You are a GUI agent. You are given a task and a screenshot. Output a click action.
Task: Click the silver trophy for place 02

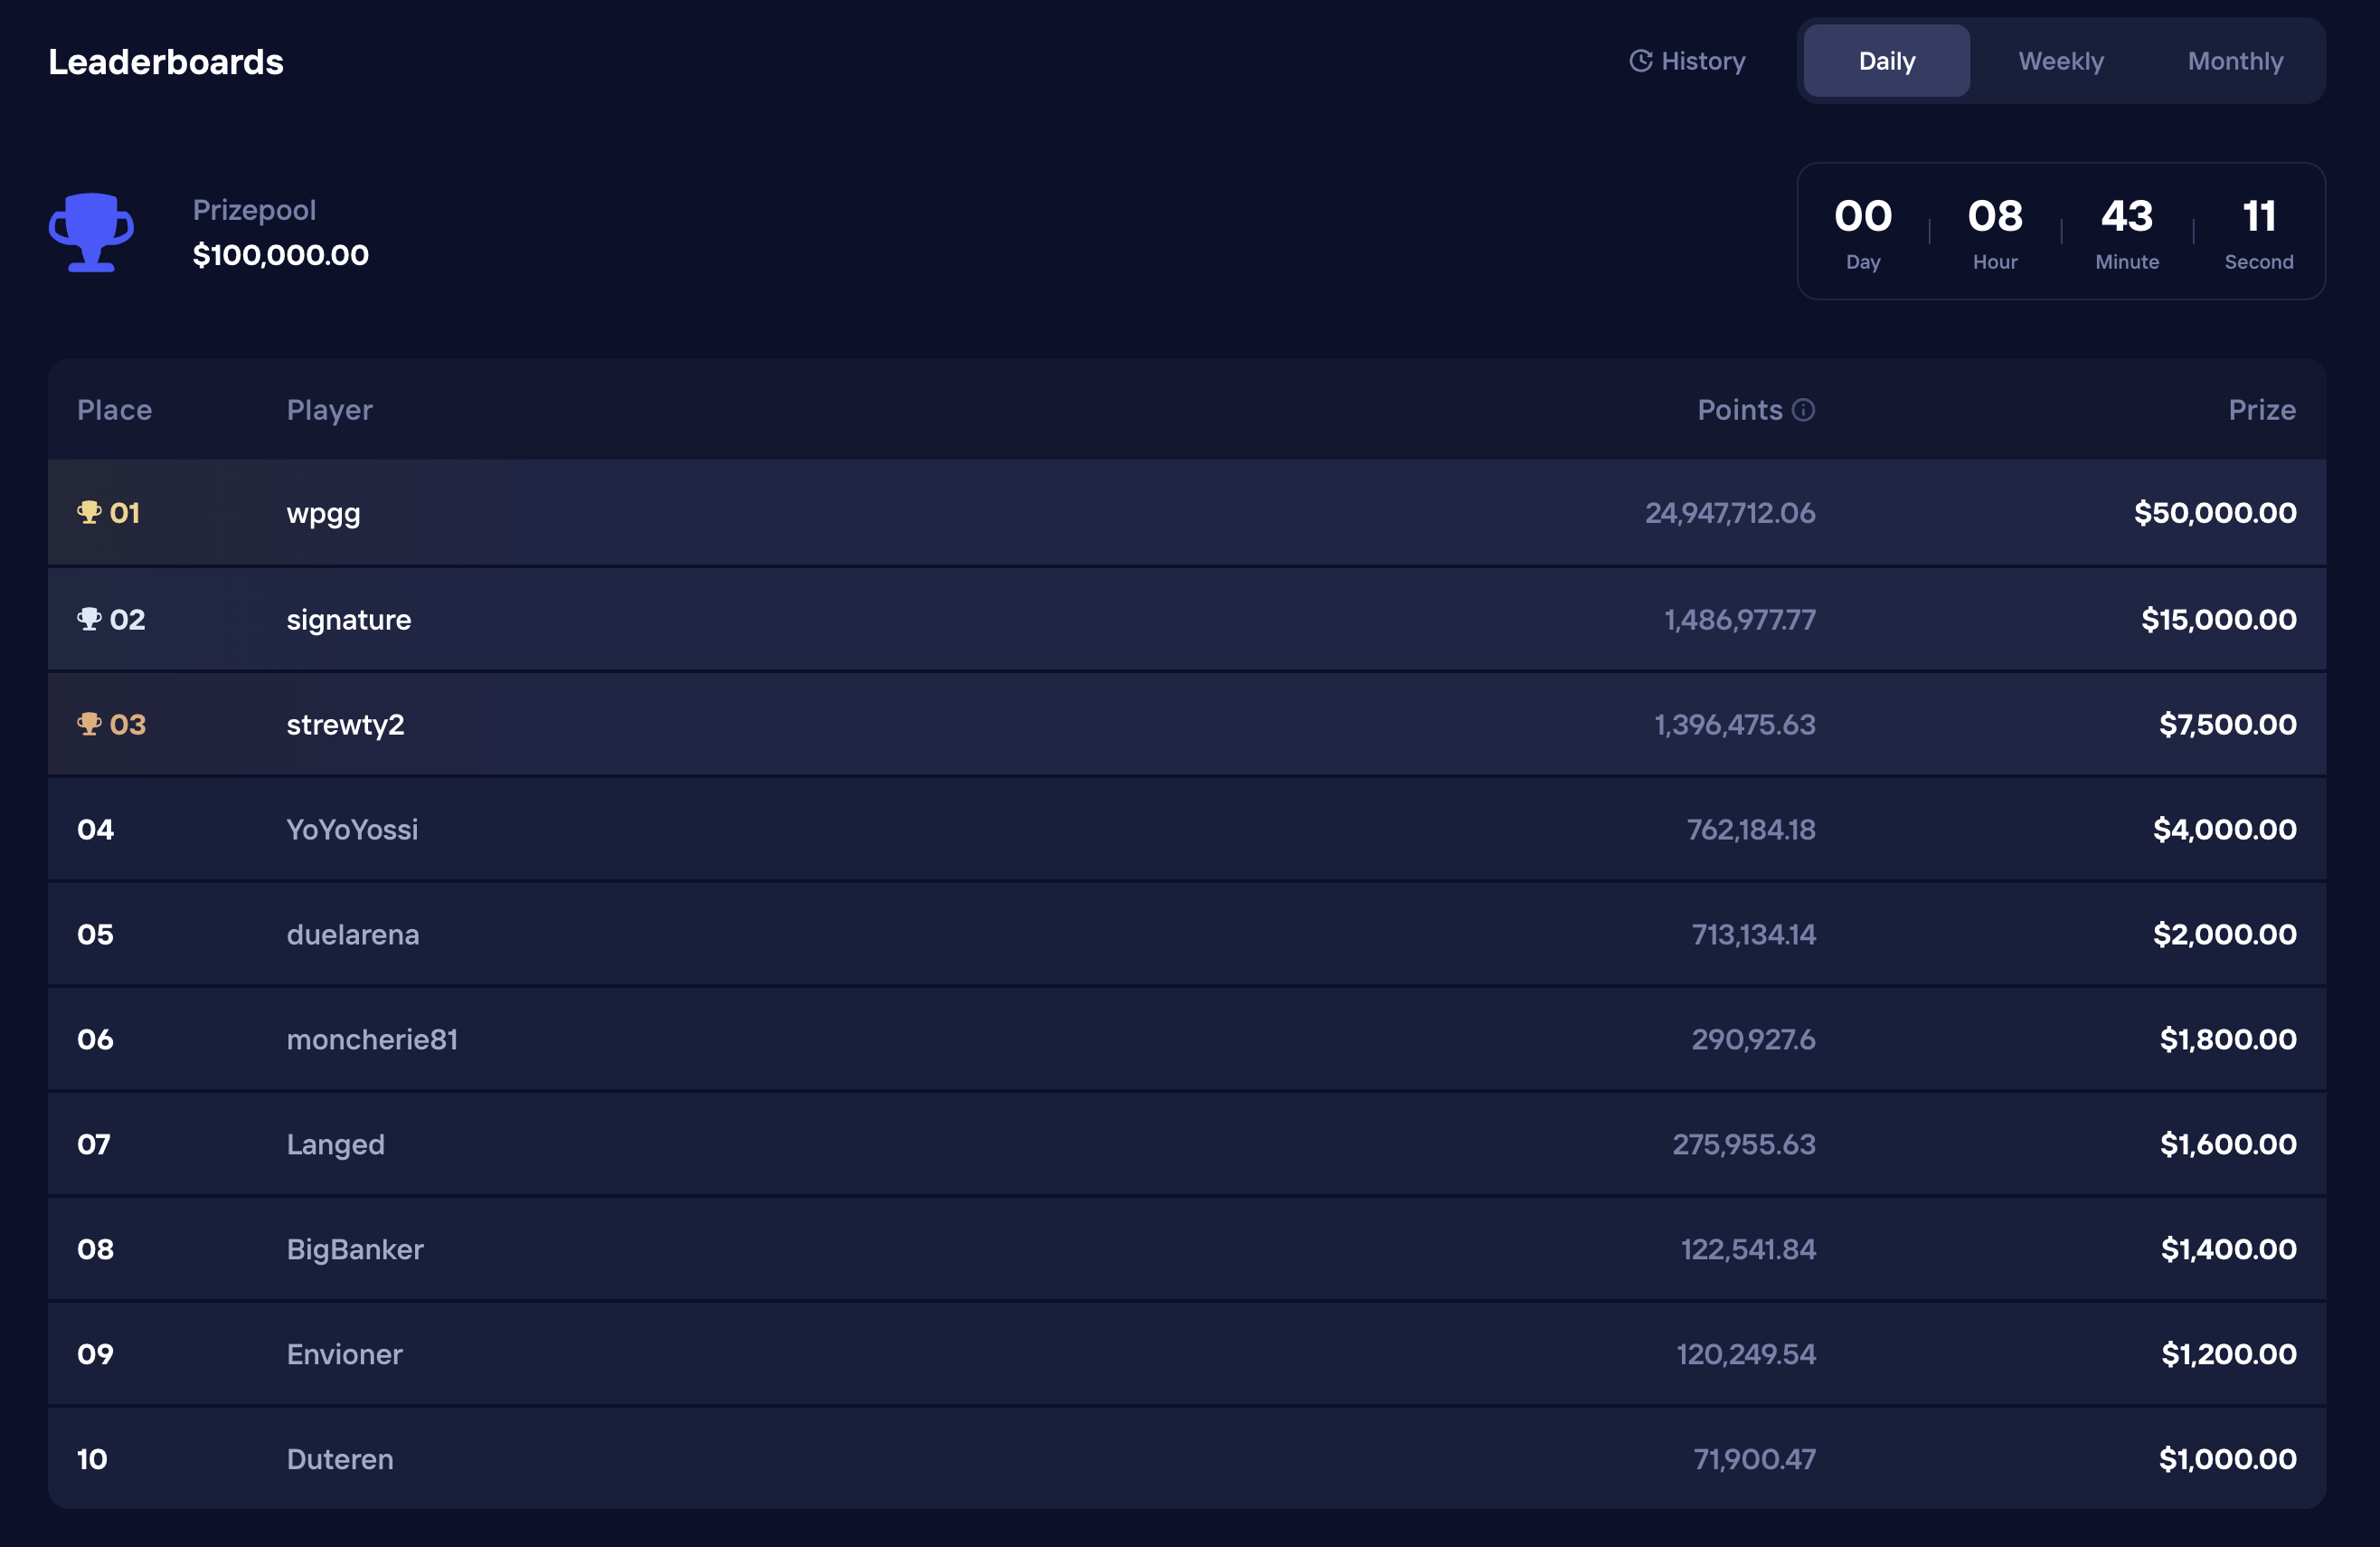tap(89, 620)
